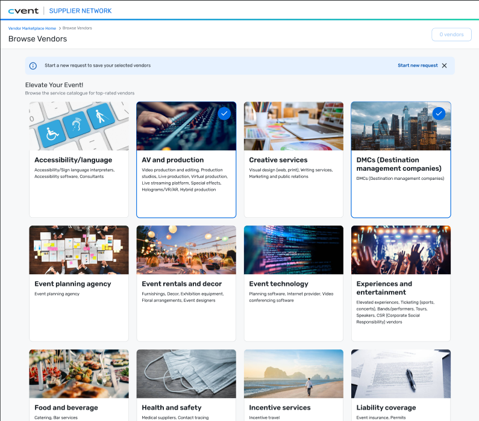Viewport: 479px width, 421px height.
Task: Uncheck the DMCs card checkmark
Action: tap(439, 114)
